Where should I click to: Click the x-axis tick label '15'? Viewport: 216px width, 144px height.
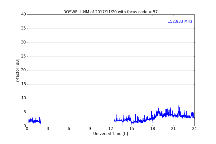tap(132, 129)
